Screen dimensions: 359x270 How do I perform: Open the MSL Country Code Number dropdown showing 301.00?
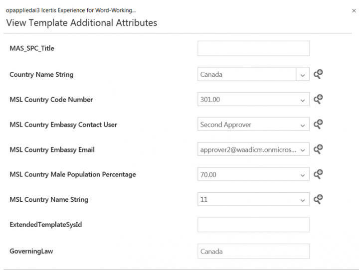point(302,100)
